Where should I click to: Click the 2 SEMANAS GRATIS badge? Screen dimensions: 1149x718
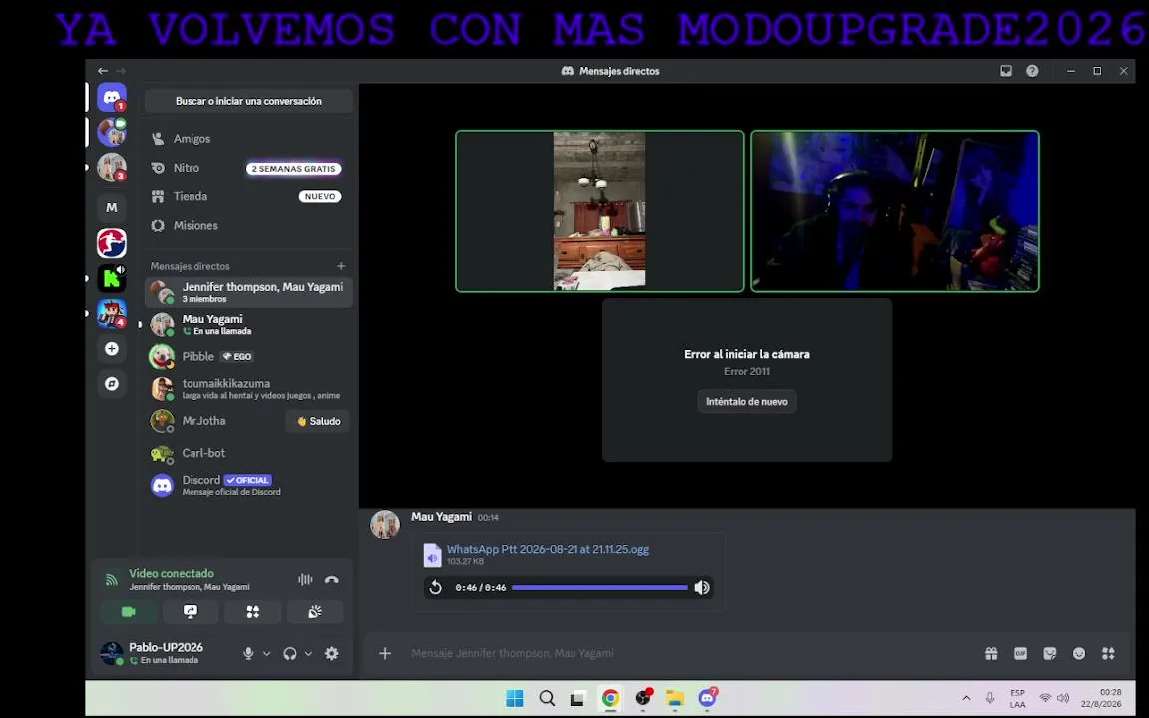[x=294, y=169]
